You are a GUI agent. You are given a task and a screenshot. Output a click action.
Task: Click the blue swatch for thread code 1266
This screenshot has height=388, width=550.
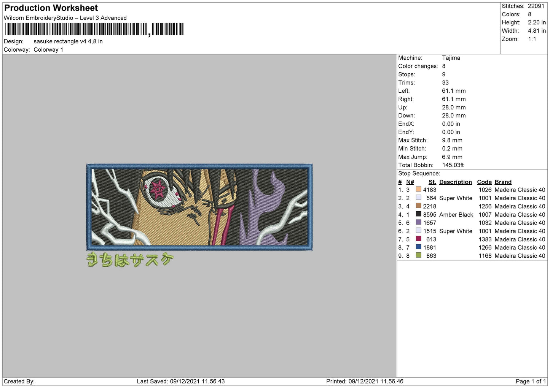[x=418, y=247]
